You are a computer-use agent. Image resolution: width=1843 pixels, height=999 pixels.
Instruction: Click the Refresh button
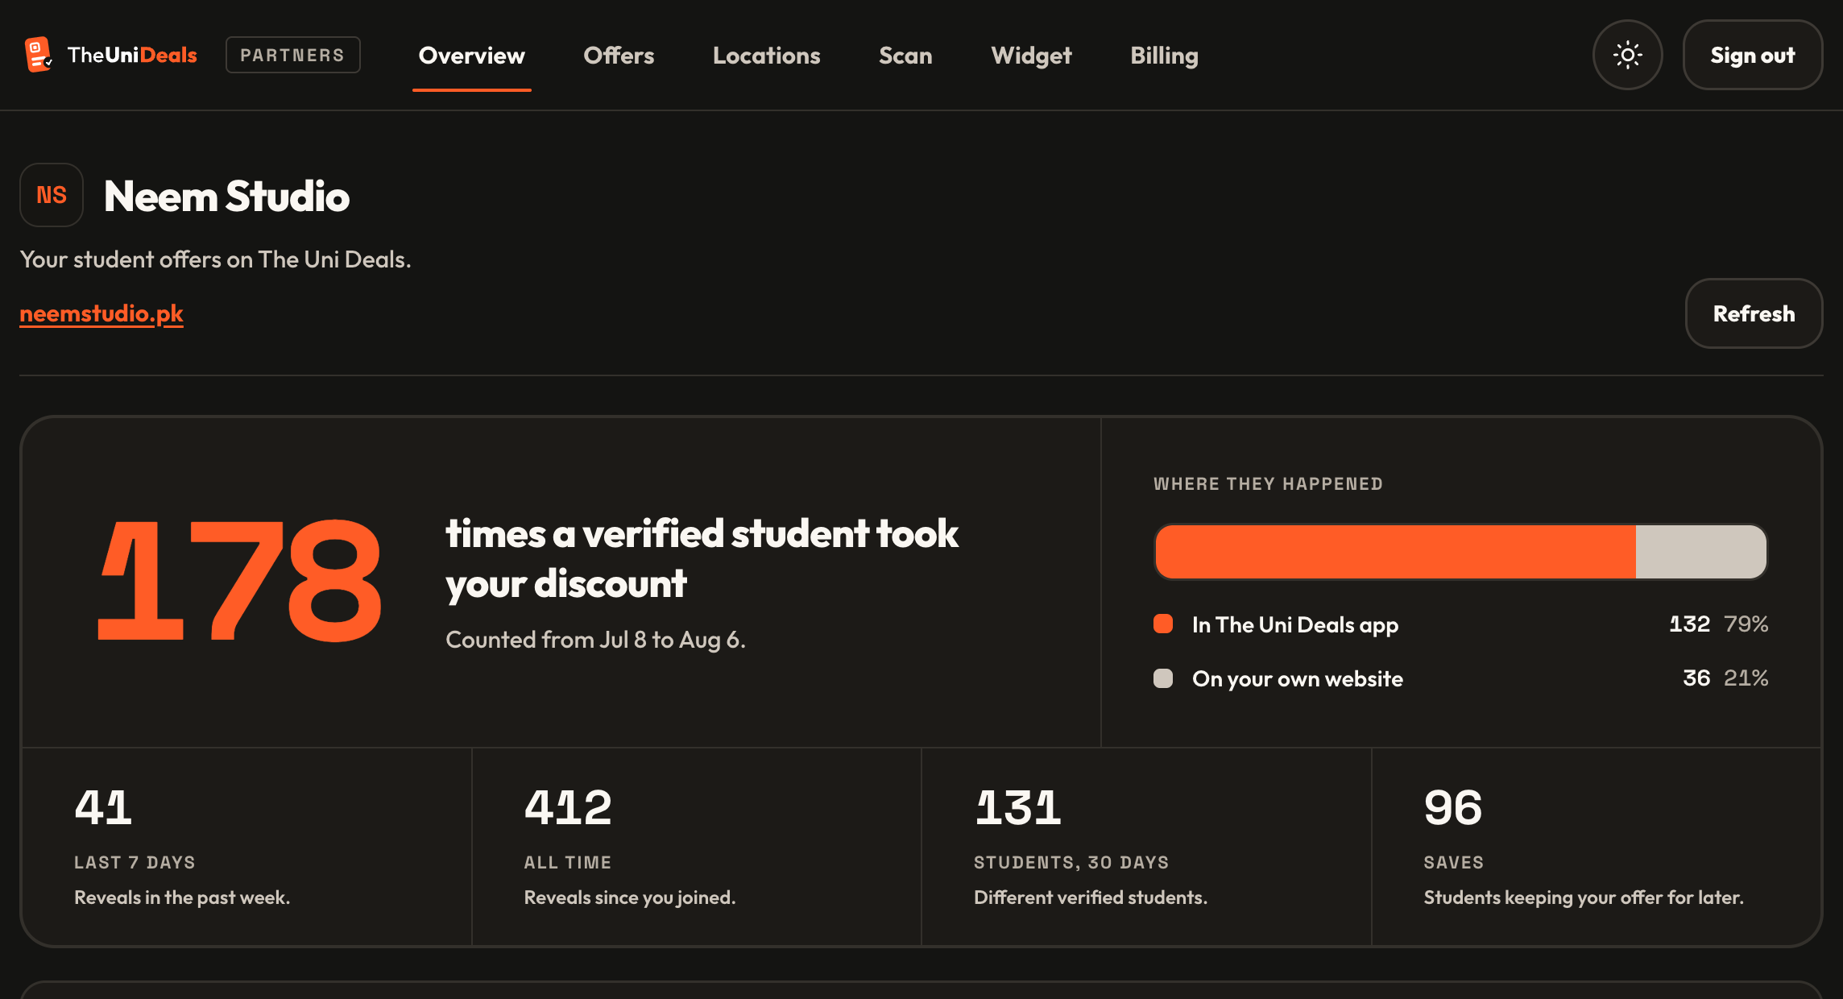tap(1754, 313)
